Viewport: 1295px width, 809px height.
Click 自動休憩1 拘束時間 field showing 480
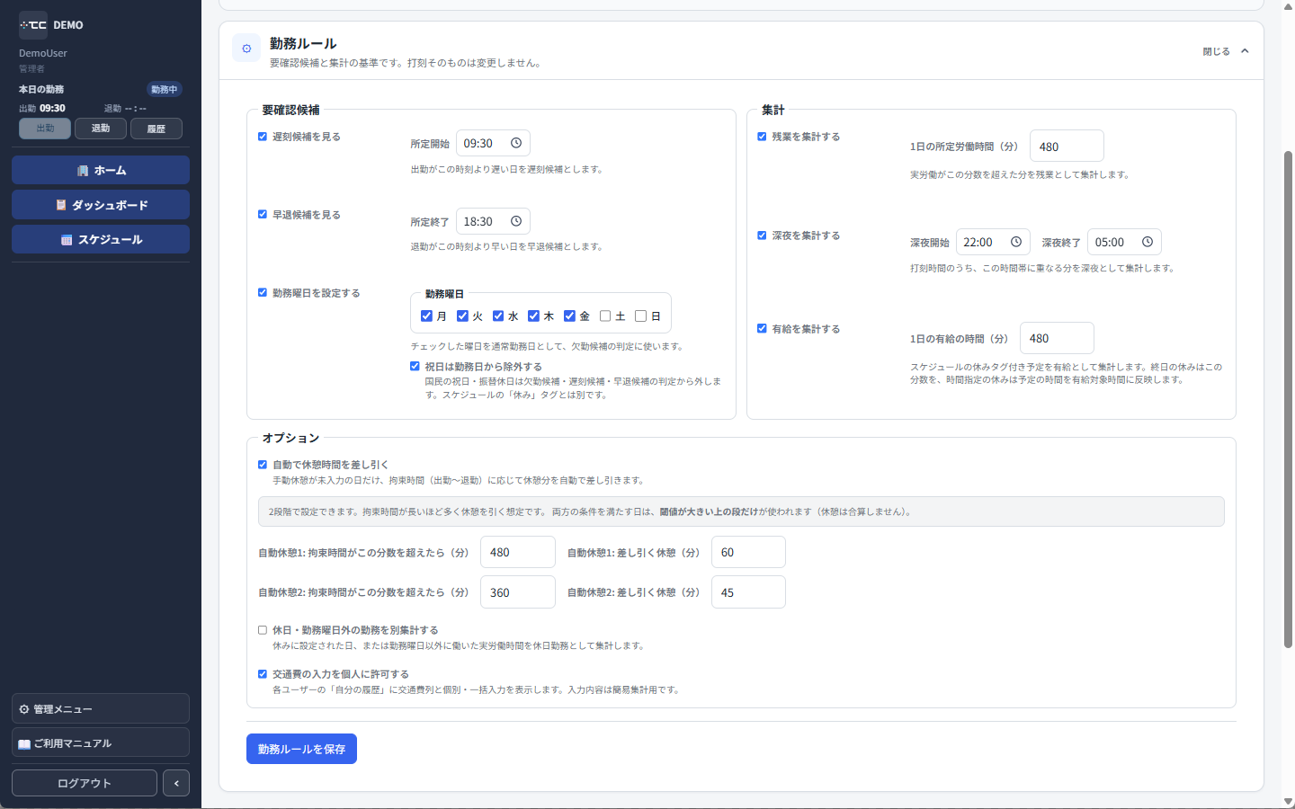(x=518, y=552)
